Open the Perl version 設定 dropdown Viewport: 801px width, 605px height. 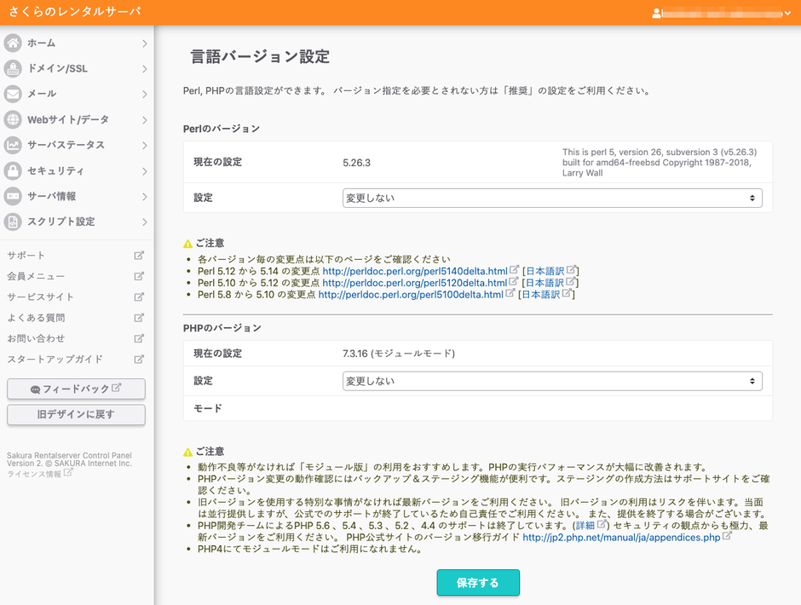[551, 198]
